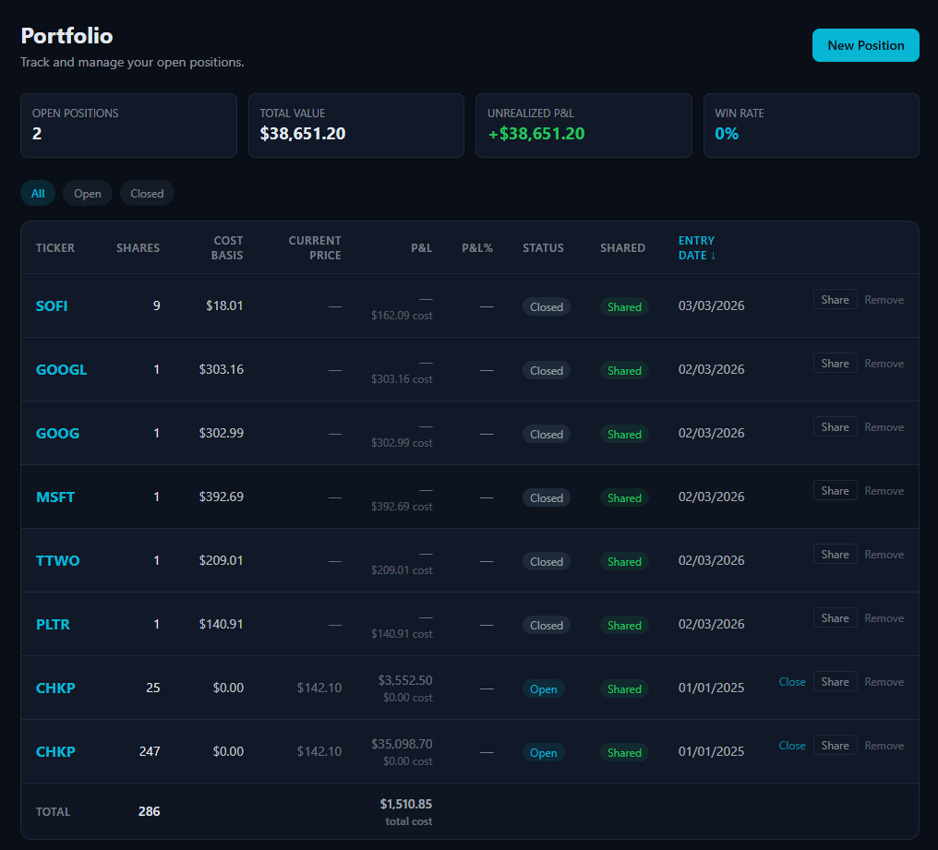Click the New Position button
Viewport: 938px width, 850px height.
(x=865, y=45)
